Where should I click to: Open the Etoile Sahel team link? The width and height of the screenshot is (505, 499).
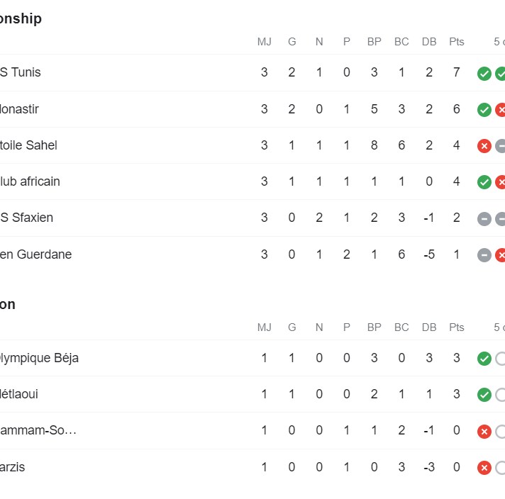(x=28, y=145)
